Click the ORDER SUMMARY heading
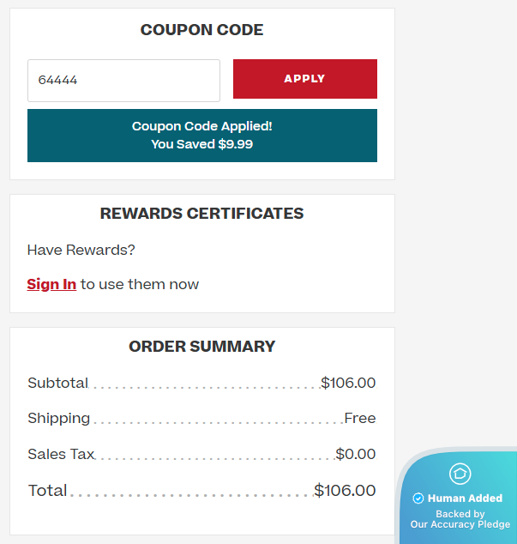The width and height of the screenshot is (517, 544). click(202, 347)
